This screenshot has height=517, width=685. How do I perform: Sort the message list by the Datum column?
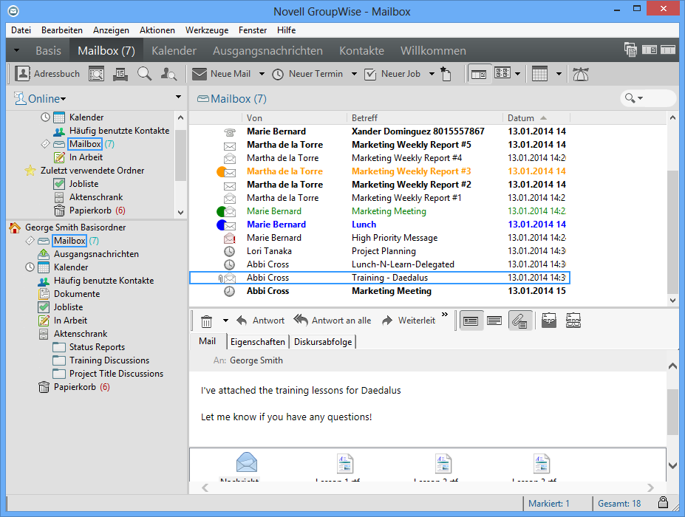pos(536,118)
